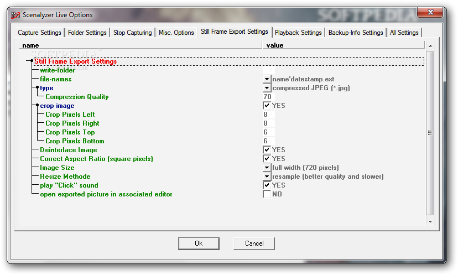This screenshot has height=275, width=458.
Task: Open the Playback Settings tab
Action: (x=298, y=33)
